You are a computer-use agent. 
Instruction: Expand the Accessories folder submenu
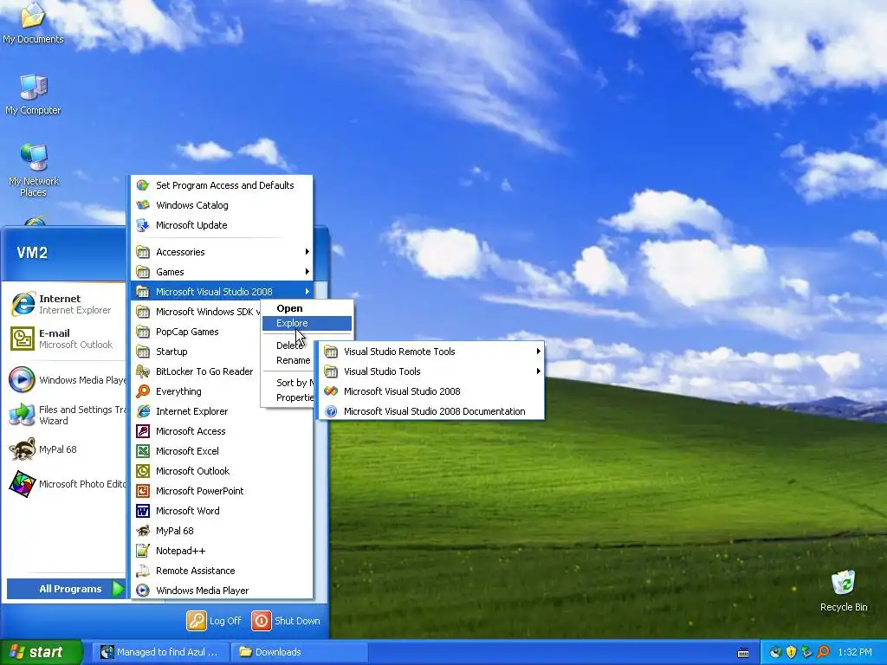coord(223,252)
